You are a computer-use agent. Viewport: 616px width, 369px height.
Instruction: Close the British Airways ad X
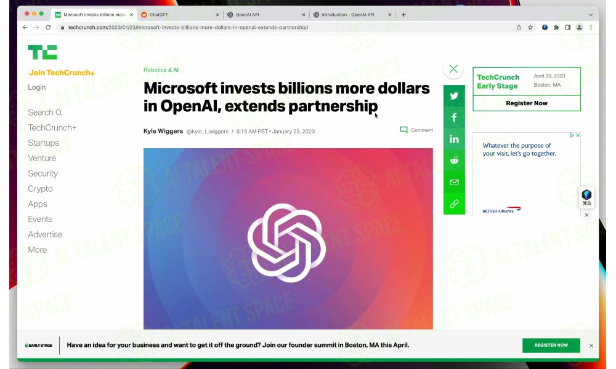click(578, 135)
